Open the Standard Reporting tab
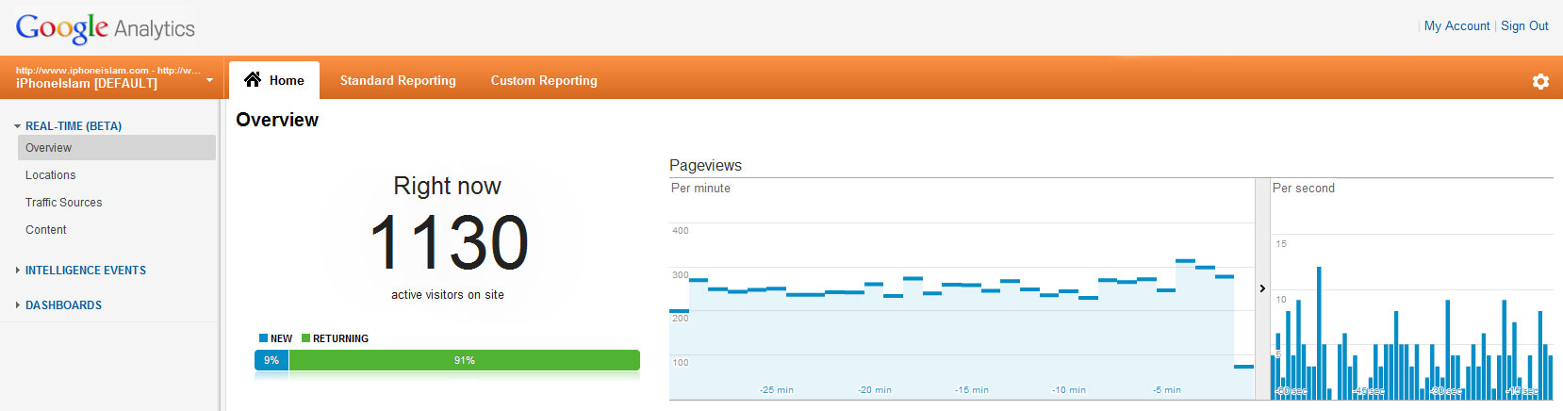Viewport: 1563px width, 411px height. [x=398, y=81]
